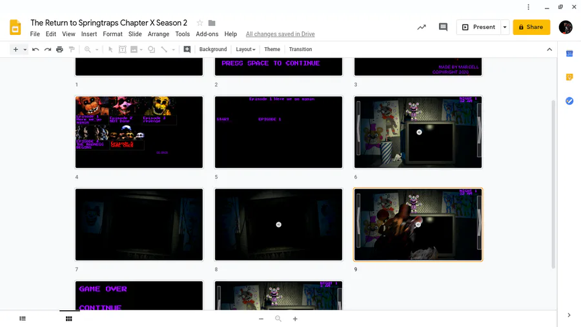
Task: Open the line type dropdown arrow
Action: (173, 49)
